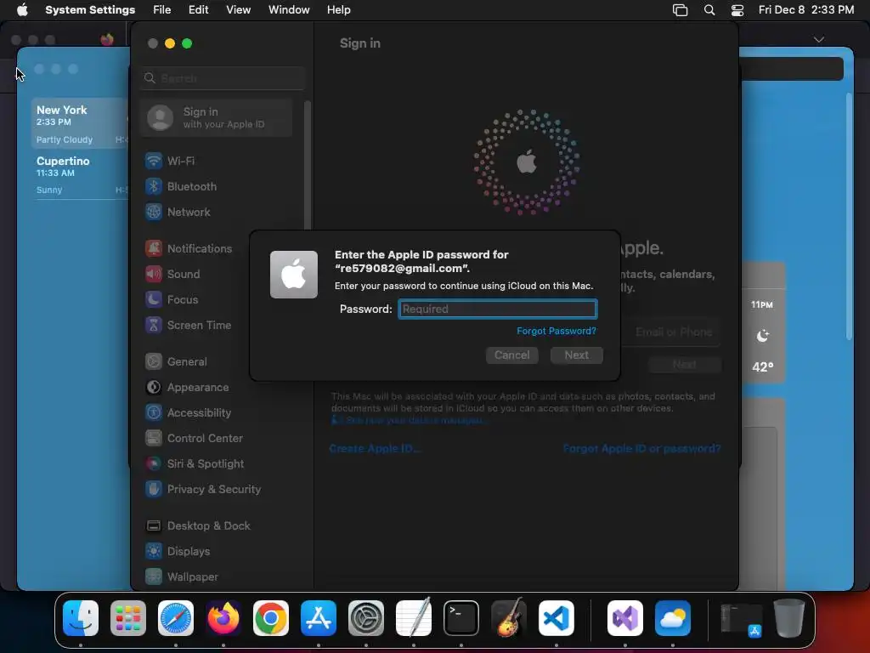Image resolution: width=870 pixels, height=653 pixels.
Task: Open Wi-Fi settings in sidebar
Action: 170,161
